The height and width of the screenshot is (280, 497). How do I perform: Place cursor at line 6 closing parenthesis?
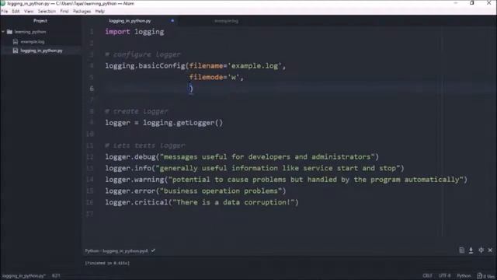tap(191, 89)
